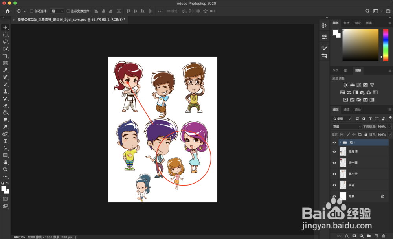393x239 pixels.
Task: Switch to the 路径 tab
Action: coord(358,110)
